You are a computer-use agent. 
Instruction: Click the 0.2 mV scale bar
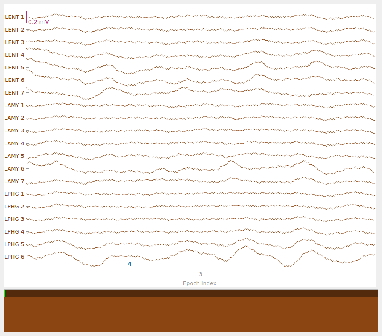point(27,17)
